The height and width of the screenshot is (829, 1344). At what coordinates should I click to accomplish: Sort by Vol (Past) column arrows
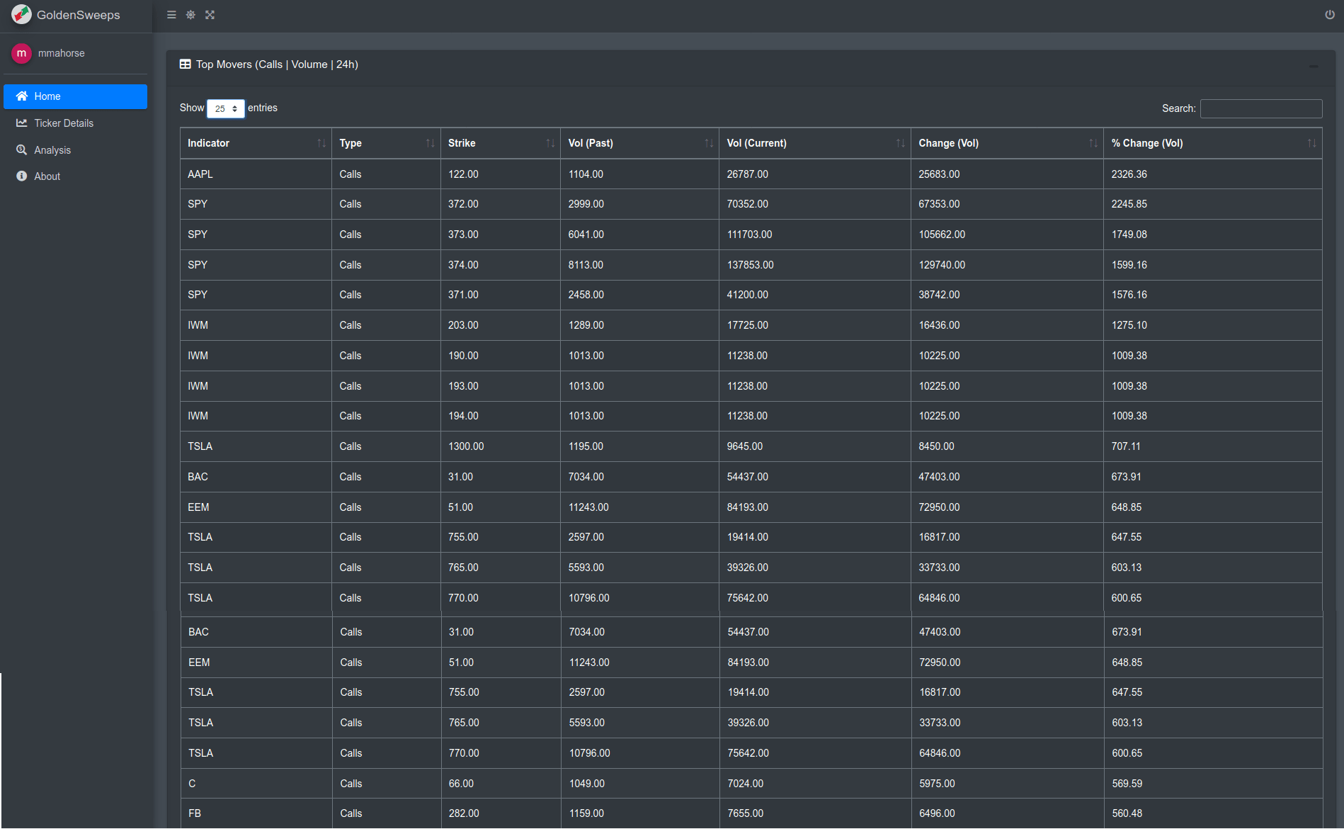[709, 143]
